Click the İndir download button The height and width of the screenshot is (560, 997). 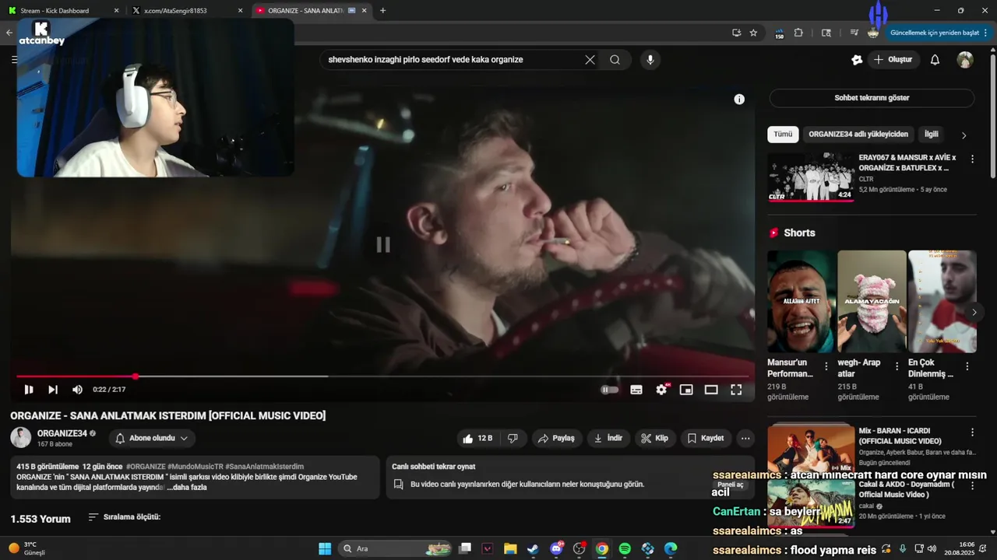[x=608, y=438]
